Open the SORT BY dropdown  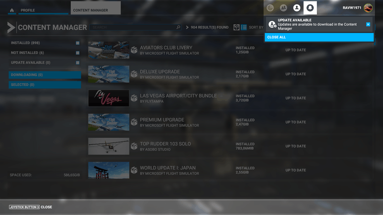(256, 27)
